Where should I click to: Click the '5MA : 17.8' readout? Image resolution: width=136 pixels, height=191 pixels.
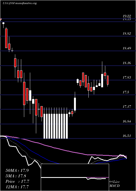pyautogui.click(x=16, y=176)
